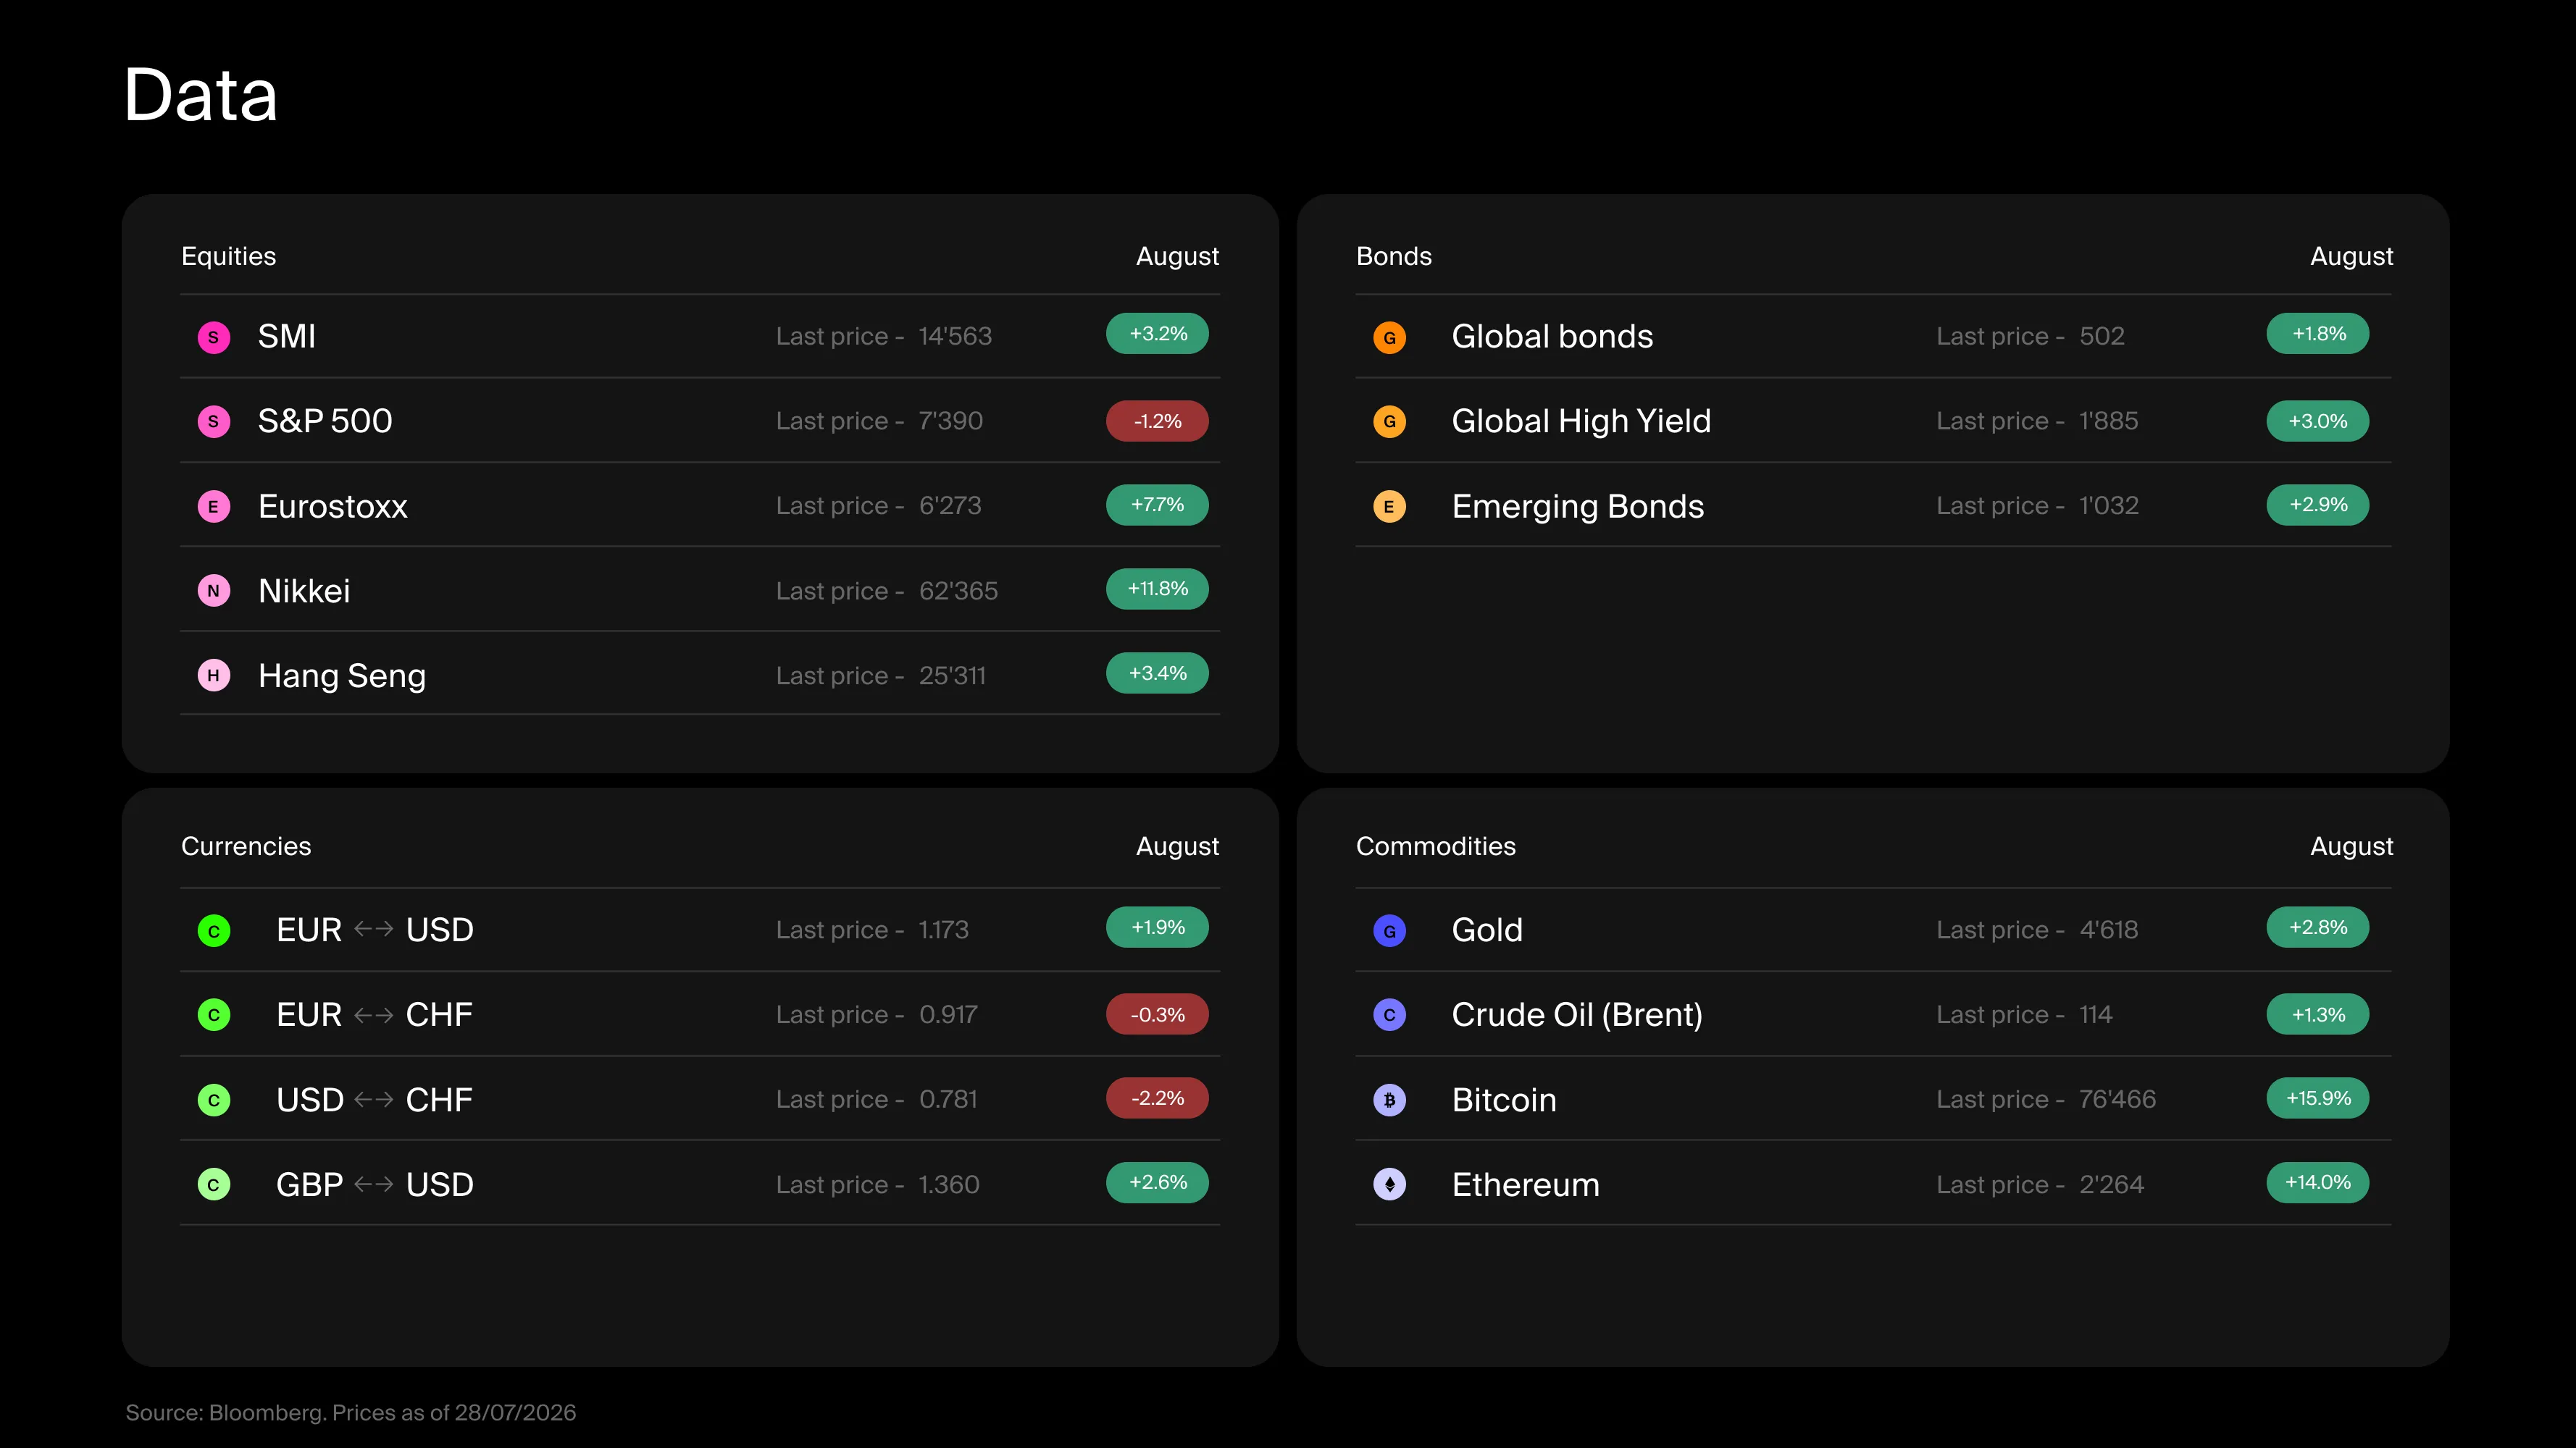Click the Eurostoxx last price 6'273
The width and height of the screenshot is (2576, 1448).
(x=950, y=505)
